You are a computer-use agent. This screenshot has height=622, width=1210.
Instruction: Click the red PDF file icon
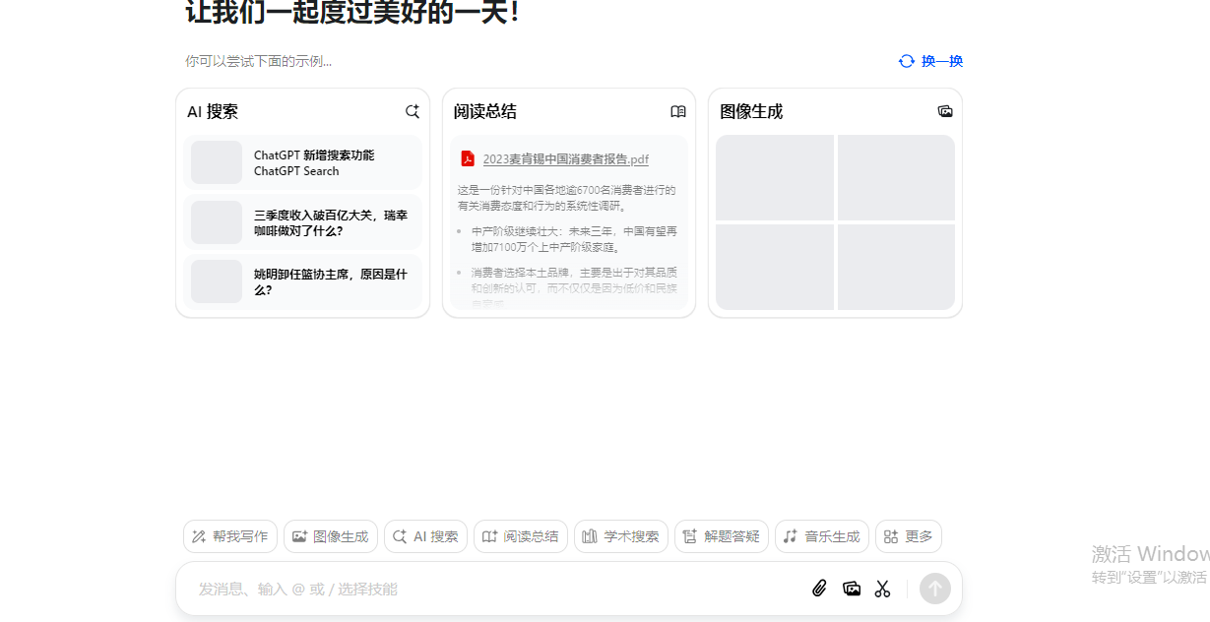click(x=468, y=158)
